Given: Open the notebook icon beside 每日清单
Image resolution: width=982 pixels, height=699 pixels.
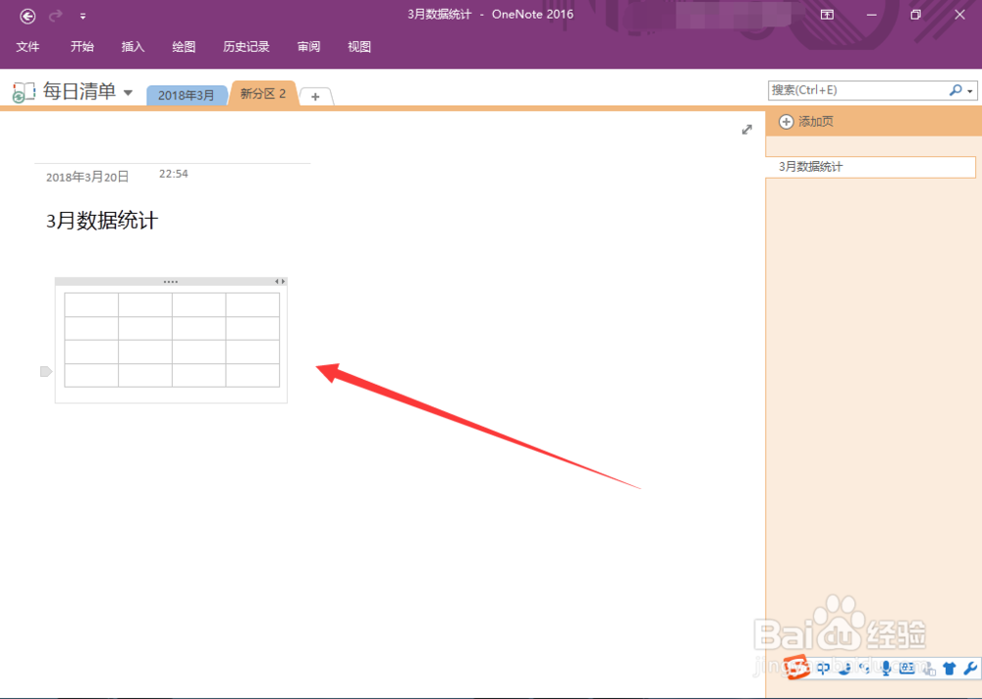Looking at the screenshot, I should click(22, 91).
